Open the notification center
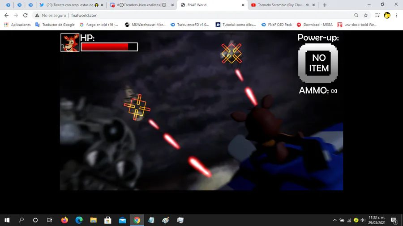The width and height of the screenshot is (403, 226). point(394,220)
